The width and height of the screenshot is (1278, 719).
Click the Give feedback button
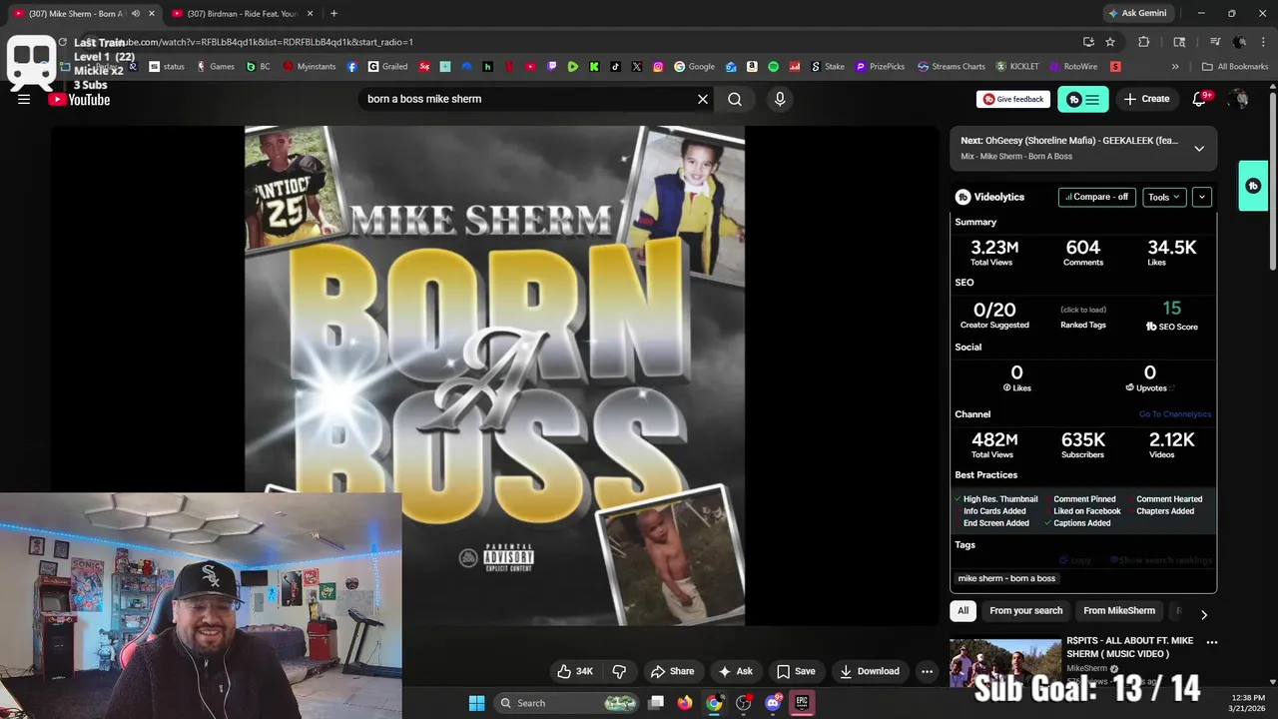[x=1012, y=99]
